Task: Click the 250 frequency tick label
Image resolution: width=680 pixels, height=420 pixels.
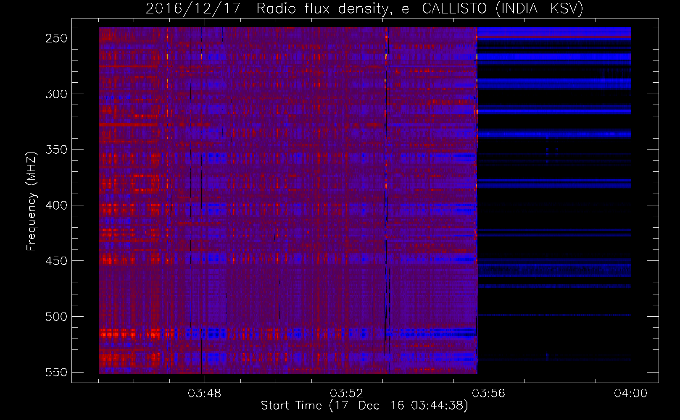Action: tap(56, 38)
